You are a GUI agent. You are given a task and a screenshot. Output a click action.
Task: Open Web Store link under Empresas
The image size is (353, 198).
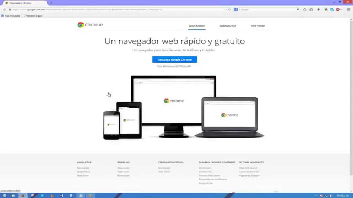pos(124,172)
